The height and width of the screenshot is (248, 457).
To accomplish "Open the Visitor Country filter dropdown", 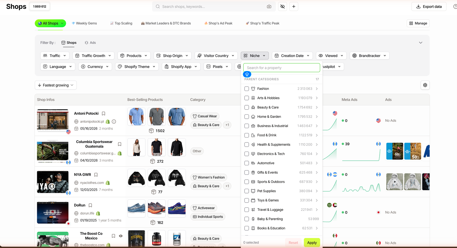I will pos(216,55).
